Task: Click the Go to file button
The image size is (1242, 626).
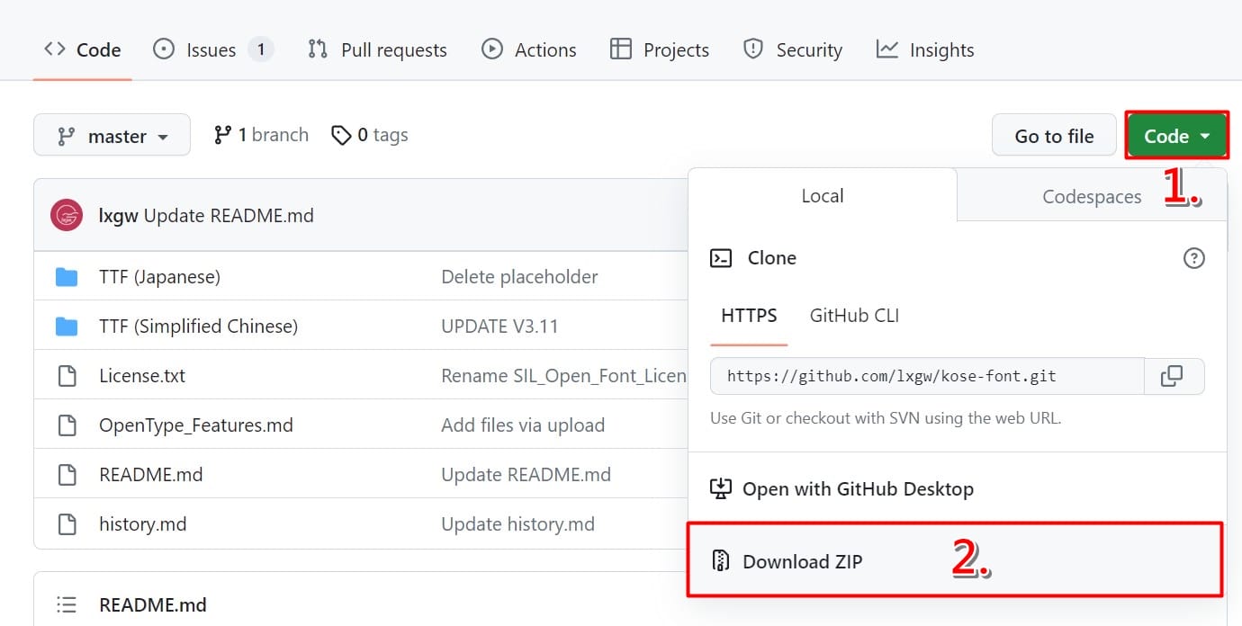Action: click(1054, 136)
